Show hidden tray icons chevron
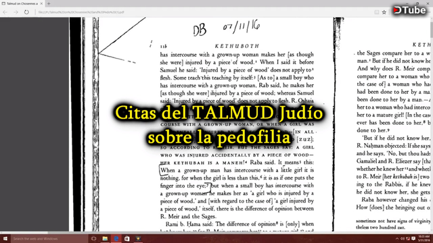This screenshot has width=433, height=243. tap(397, 238)
